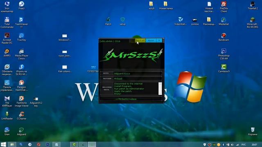Select the zombie file icon
The width and height of the screenshot is (262, 147).
(195, 22)
